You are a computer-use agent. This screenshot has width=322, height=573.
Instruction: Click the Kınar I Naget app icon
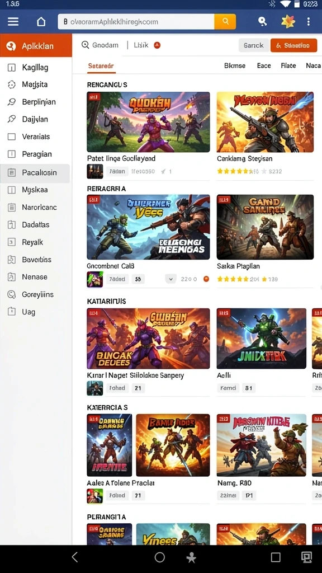pos(95,388)
